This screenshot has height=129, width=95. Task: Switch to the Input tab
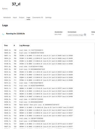pyautogui.click(x=15, y=18)
